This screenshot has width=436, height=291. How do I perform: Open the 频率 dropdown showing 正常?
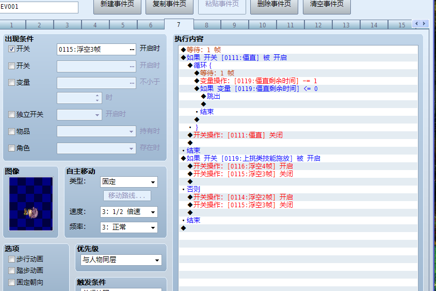tap(129, 227)
